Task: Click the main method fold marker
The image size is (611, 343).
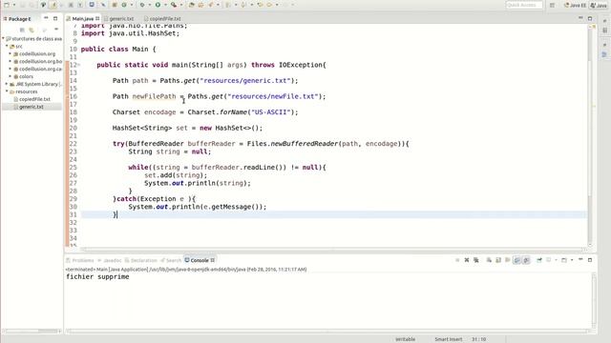Action: 78,65
